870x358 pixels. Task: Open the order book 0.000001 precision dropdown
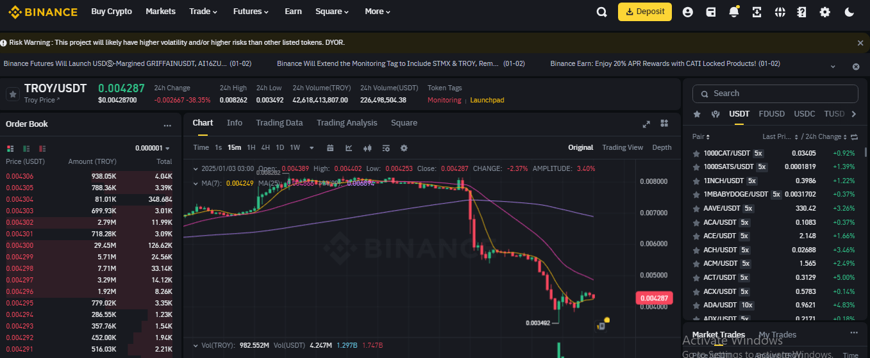point(153,148)
